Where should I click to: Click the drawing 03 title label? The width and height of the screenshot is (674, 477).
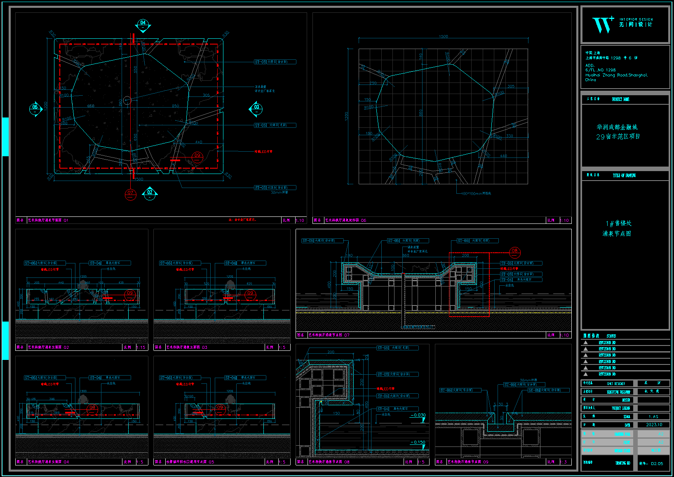187,347
